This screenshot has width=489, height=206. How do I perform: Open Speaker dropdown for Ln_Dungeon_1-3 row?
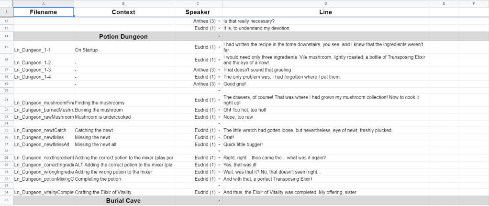pyautogui.click(x=219, y=70)
